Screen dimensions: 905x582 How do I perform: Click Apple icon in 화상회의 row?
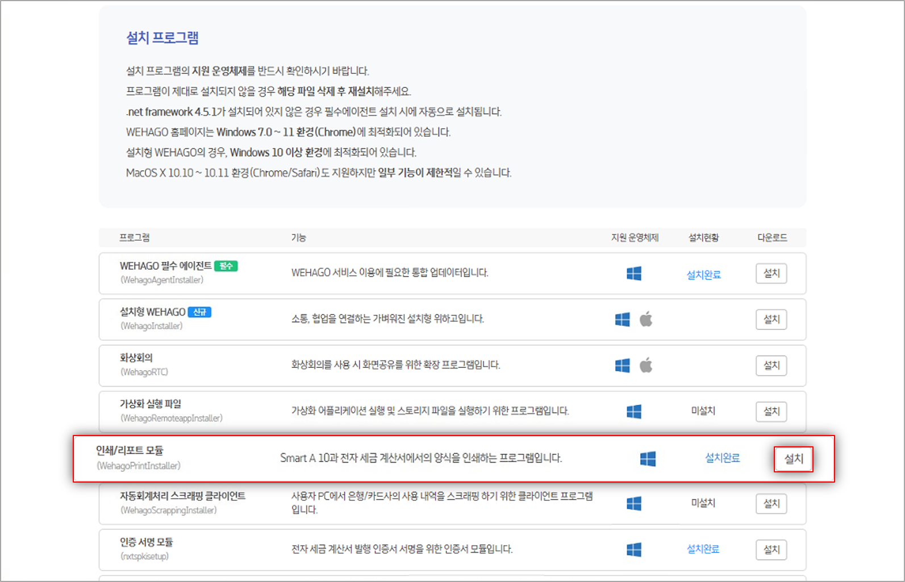tap(646, 365)
